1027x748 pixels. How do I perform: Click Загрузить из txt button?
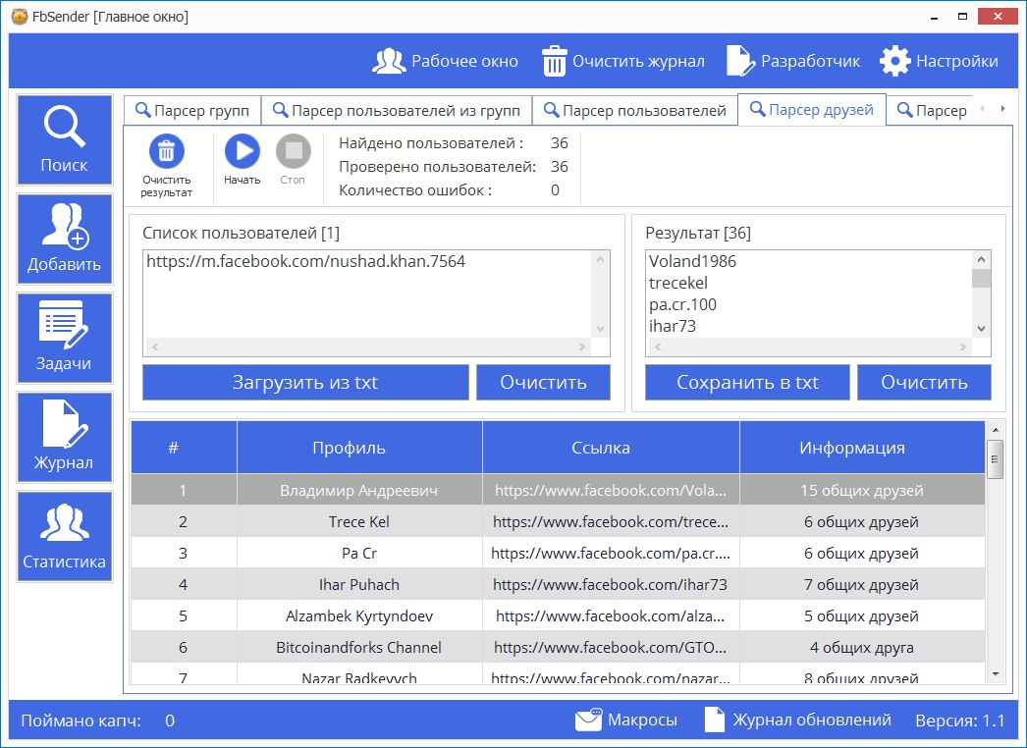click(x=305, y=382)
